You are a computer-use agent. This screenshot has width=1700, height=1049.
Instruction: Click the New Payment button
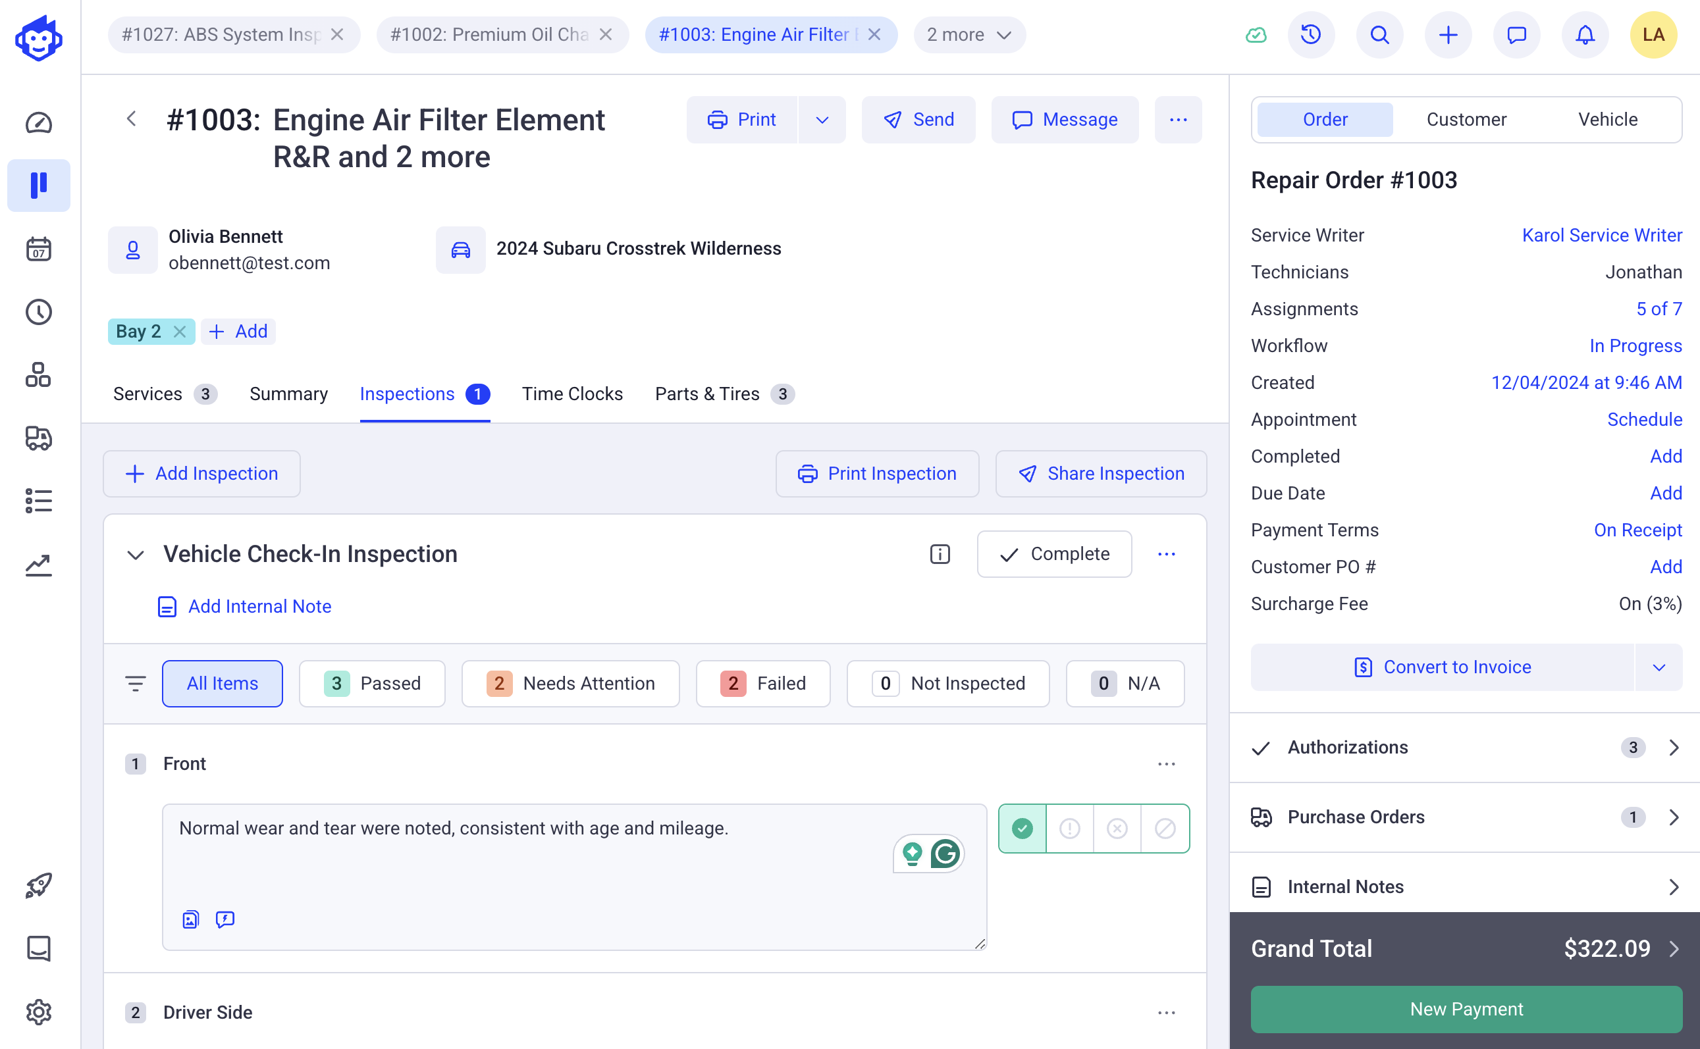(x=1466, y=1009)
